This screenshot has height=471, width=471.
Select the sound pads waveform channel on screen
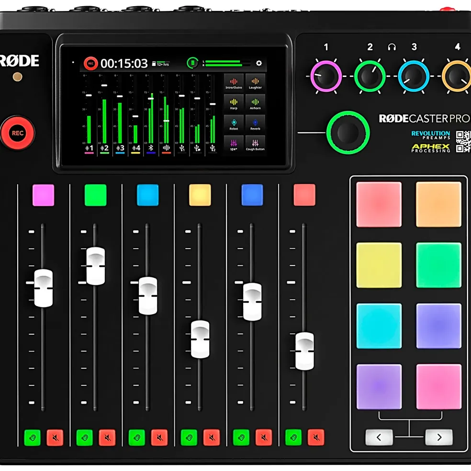pos(166,148)
